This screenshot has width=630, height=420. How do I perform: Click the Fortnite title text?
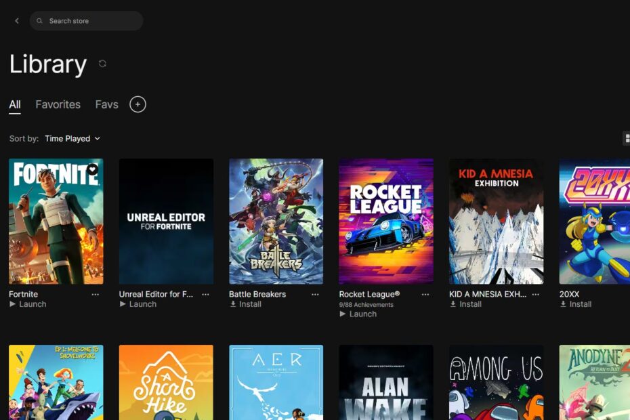(x=23, y=294)
